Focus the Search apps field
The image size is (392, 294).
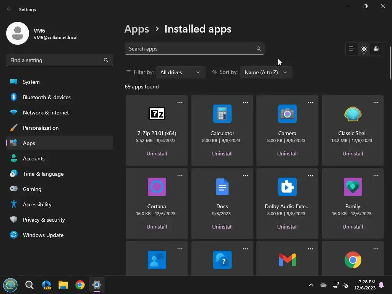(194, 49)
